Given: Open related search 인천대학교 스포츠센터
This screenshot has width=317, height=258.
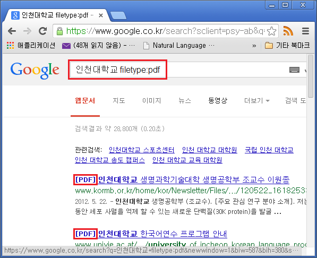Looking at the screenshot, I should 142,150.
